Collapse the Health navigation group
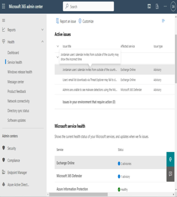This screenshot has width=177, height=197. 43,41
